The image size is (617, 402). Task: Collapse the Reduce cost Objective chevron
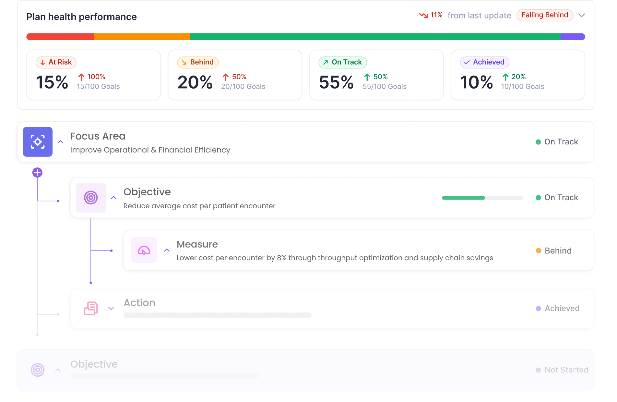tap(113, 198)
